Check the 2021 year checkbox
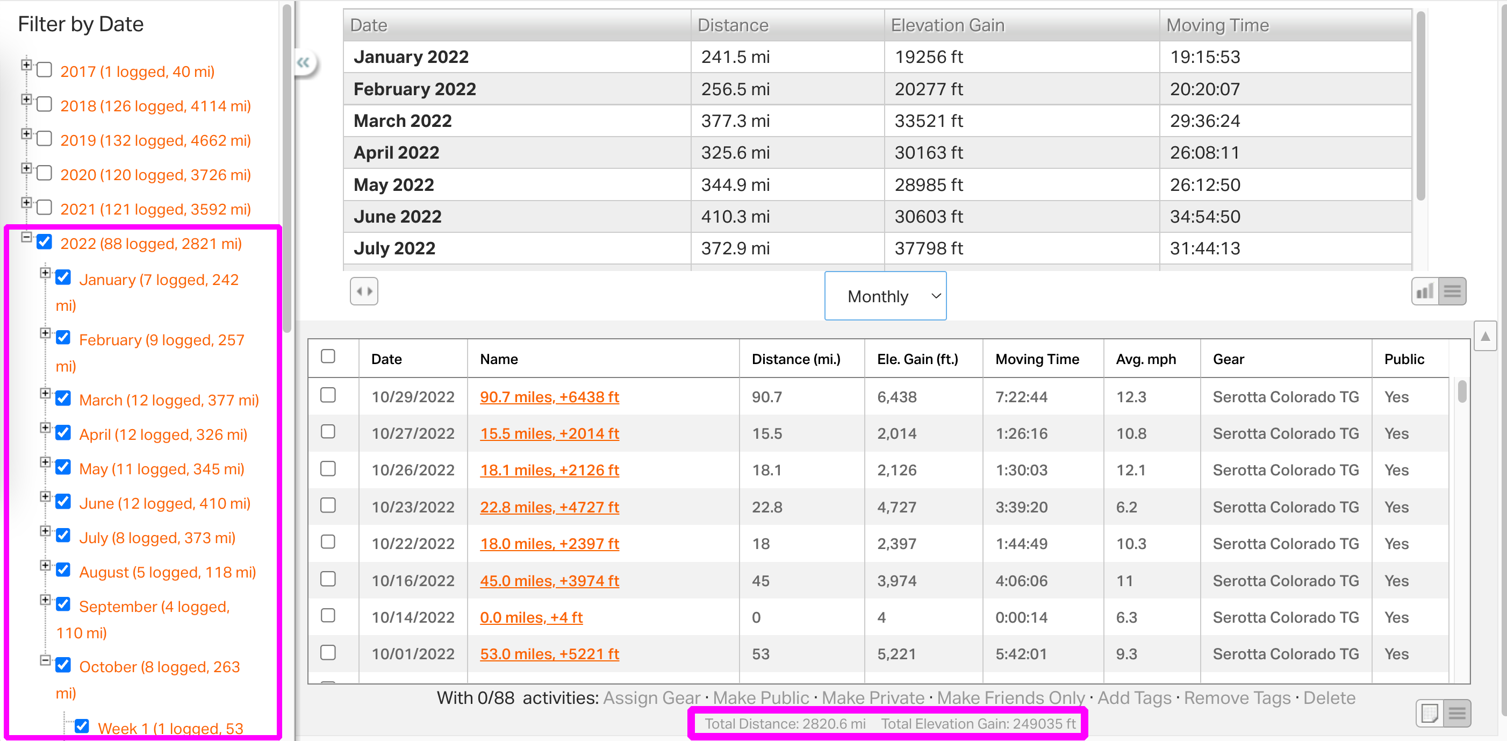The image size is (1507, 741). (x=45, y=208)
